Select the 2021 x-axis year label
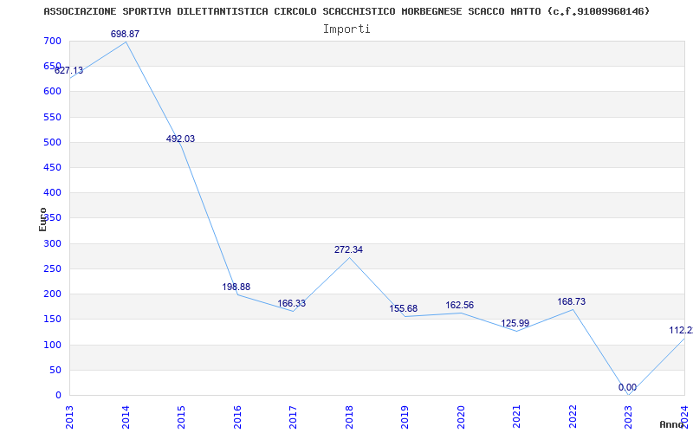Viewport: 693px width, 433px height. point(516,417)
